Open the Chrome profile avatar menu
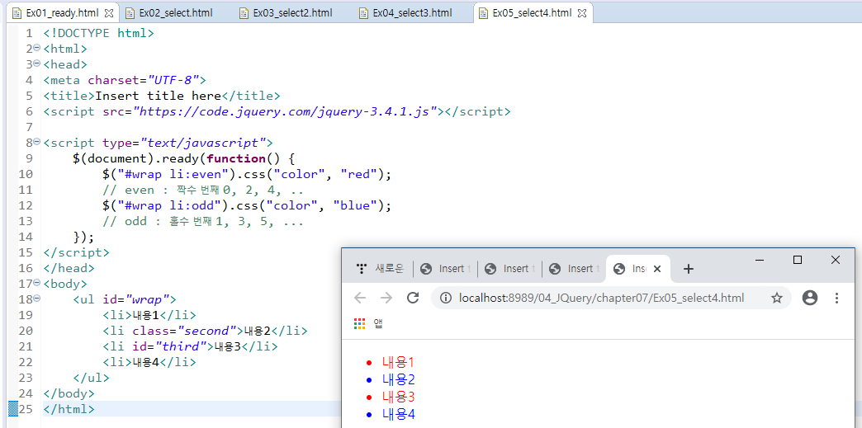Viewport: 862px width, 428px height. 810,298
